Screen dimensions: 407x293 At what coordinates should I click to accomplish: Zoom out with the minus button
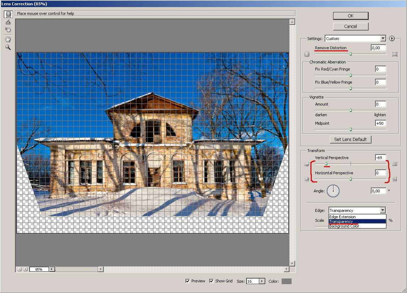tap(19, 269)
